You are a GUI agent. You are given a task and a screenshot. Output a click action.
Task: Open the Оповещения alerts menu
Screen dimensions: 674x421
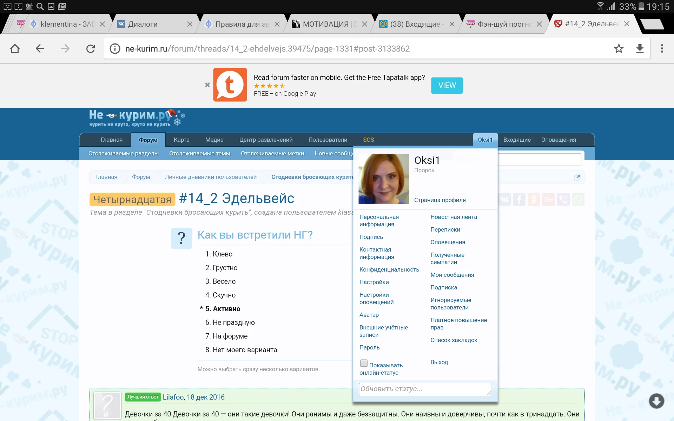pos(558,140)
